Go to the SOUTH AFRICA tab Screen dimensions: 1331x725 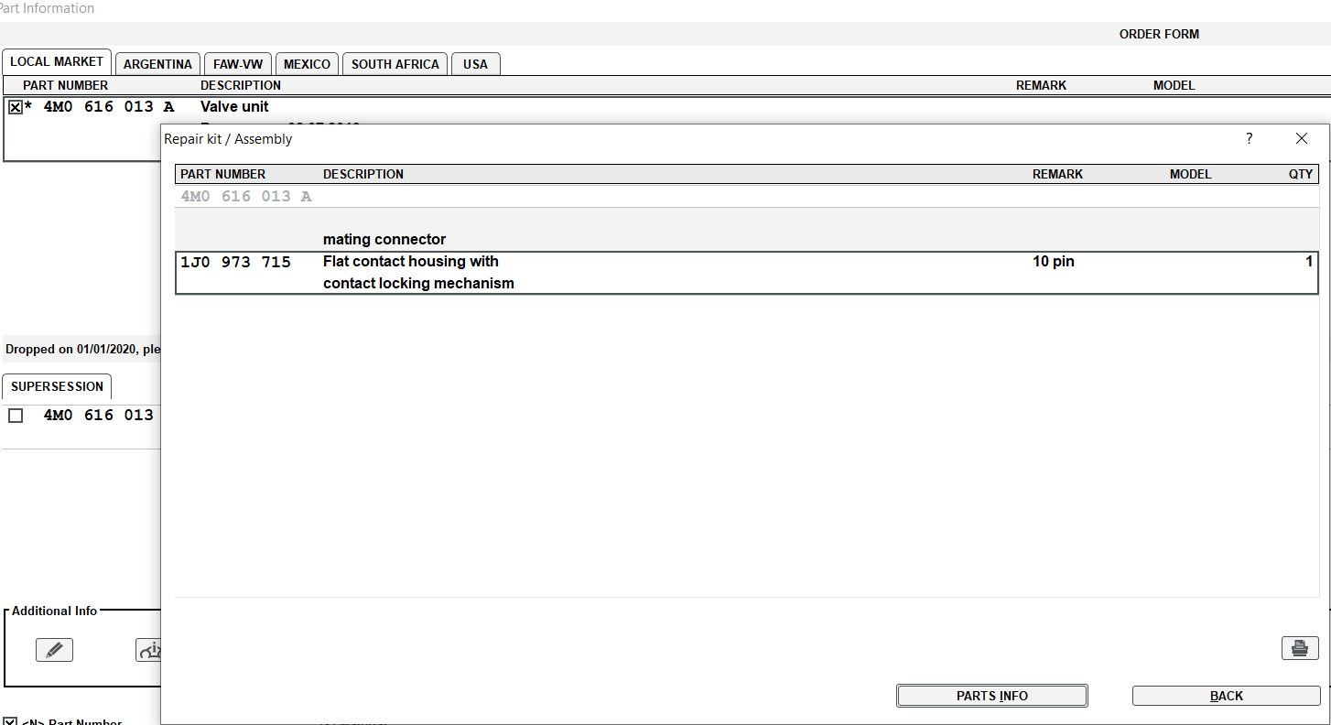[x=395, y=64]
